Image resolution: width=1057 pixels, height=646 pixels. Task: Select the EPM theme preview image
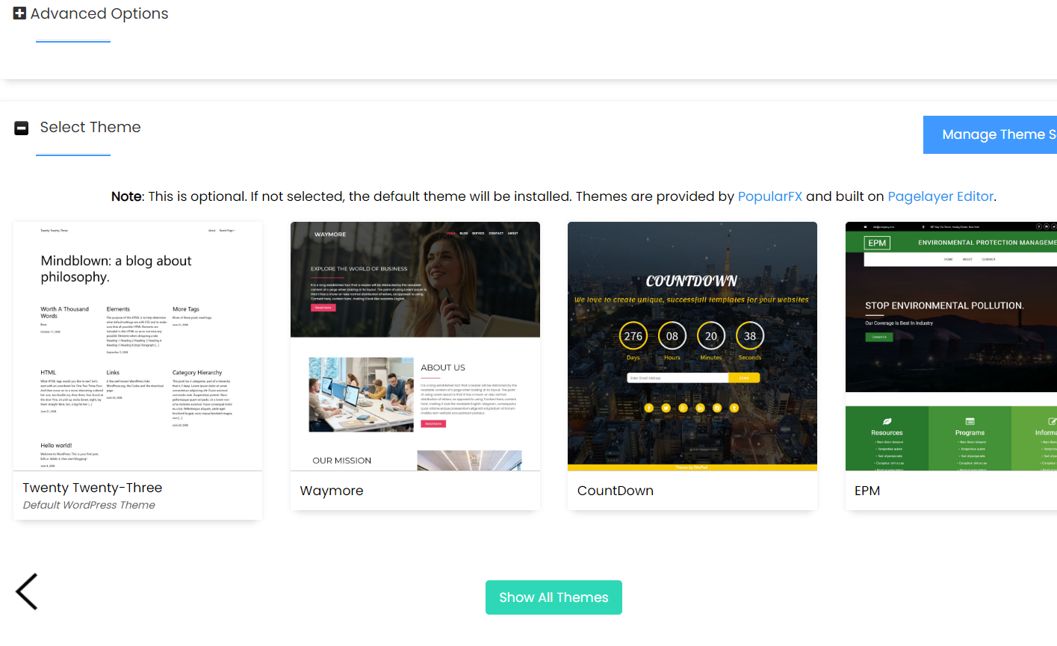pos(951,346)
